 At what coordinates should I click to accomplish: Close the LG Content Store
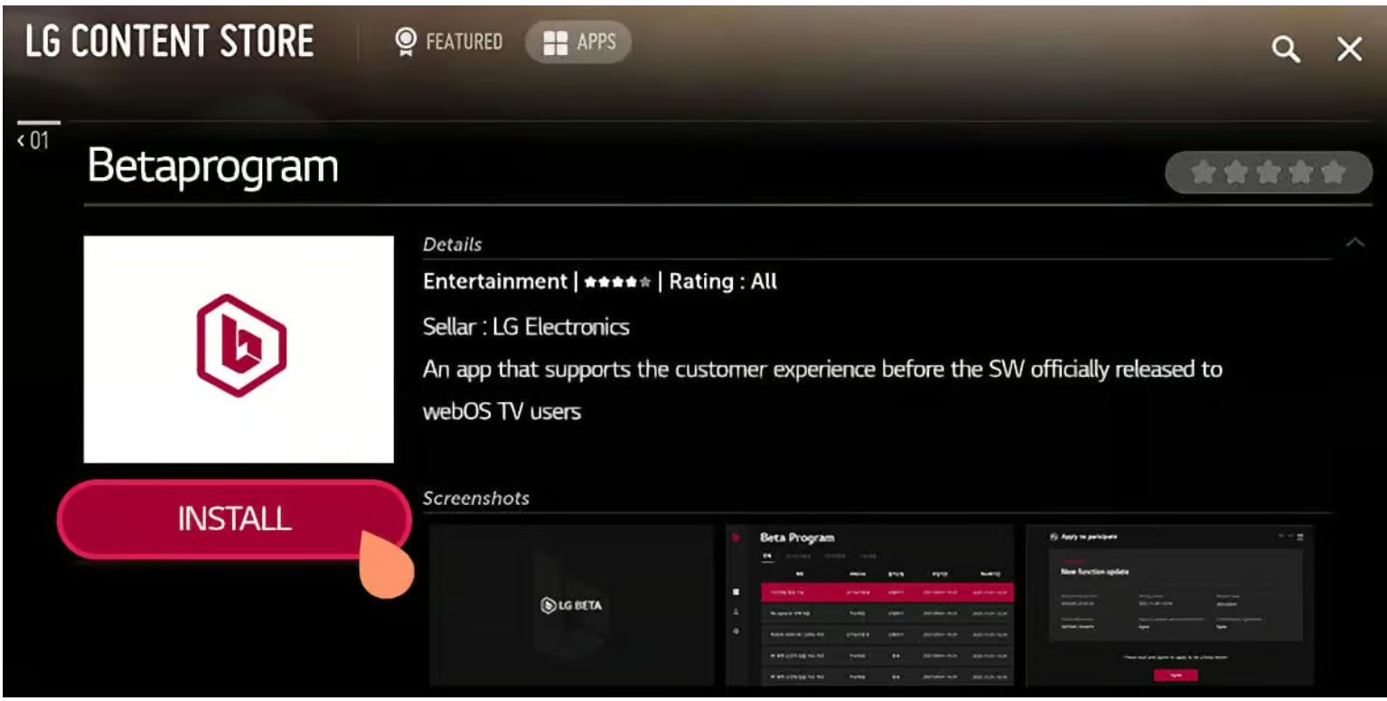pos(1349,49)
